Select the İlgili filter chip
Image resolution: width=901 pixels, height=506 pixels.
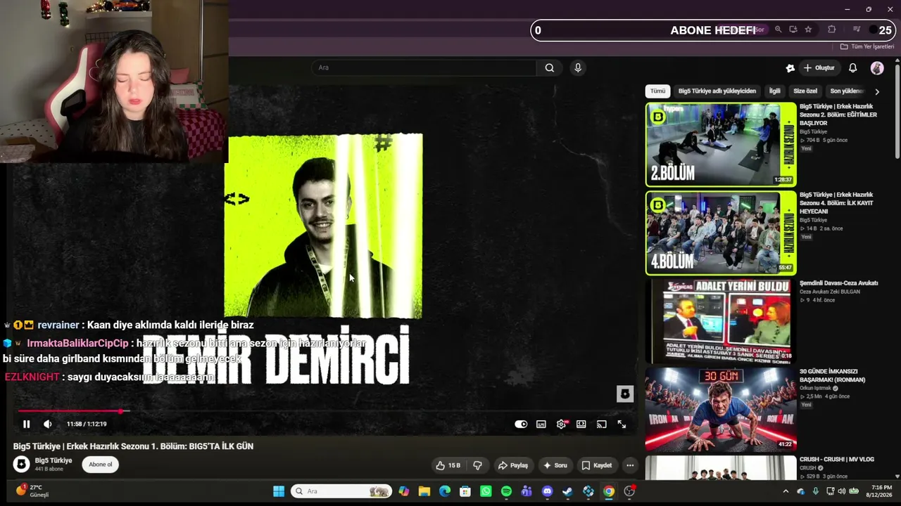(x=774, y=91)
